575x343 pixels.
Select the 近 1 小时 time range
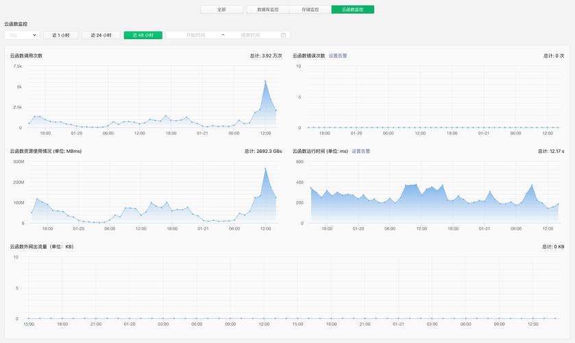60,35
